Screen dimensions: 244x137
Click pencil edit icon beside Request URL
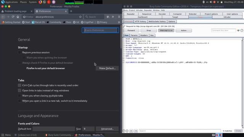124,26
